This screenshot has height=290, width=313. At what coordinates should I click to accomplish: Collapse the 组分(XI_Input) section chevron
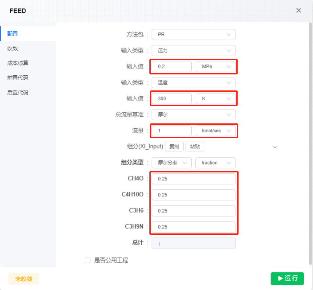click(x=275, y=147)
